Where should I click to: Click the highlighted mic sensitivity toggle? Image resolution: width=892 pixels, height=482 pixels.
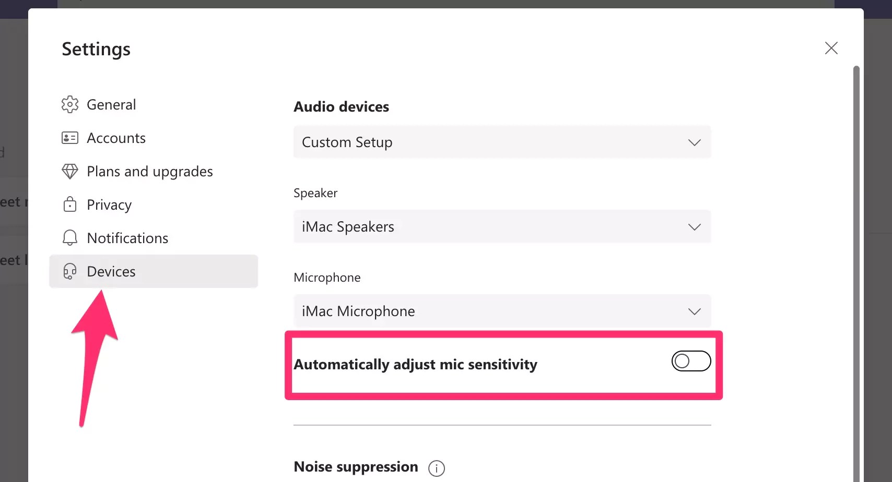(x=690, y=360)
